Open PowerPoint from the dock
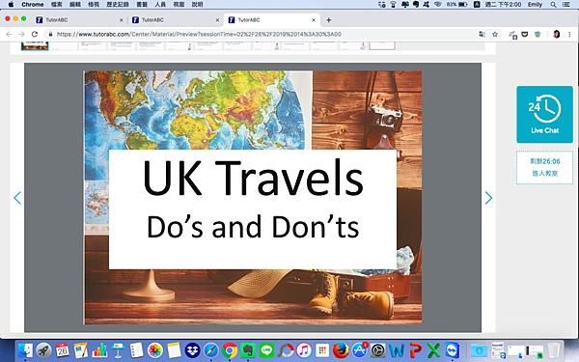Viewport: 579px width, 362px height. 415,350
